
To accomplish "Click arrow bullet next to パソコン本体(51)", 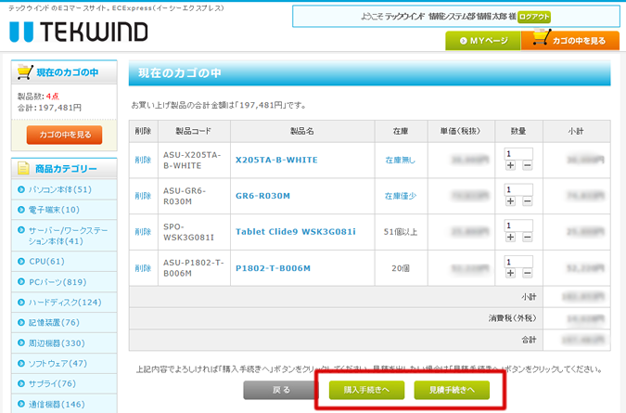I will tap(21, 189).
